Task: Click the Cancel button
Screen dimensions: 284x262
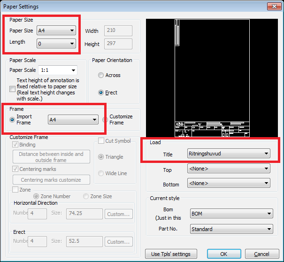Action: tap(262, 254)
